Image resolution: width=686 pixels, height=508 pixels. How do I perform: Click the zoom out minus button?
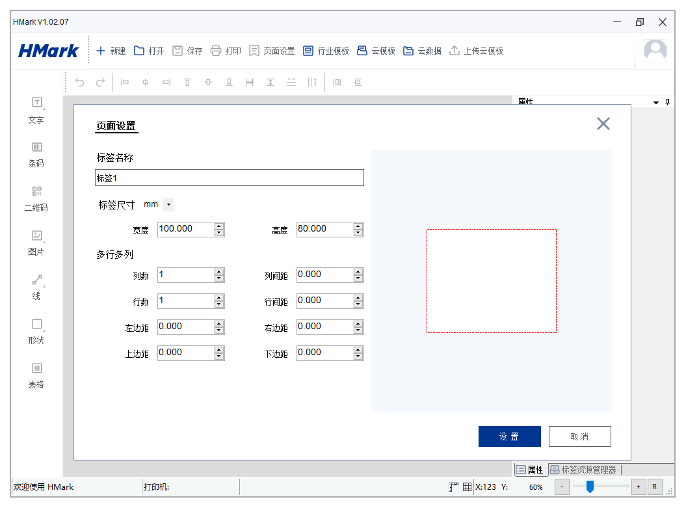[x=562, y=487]
